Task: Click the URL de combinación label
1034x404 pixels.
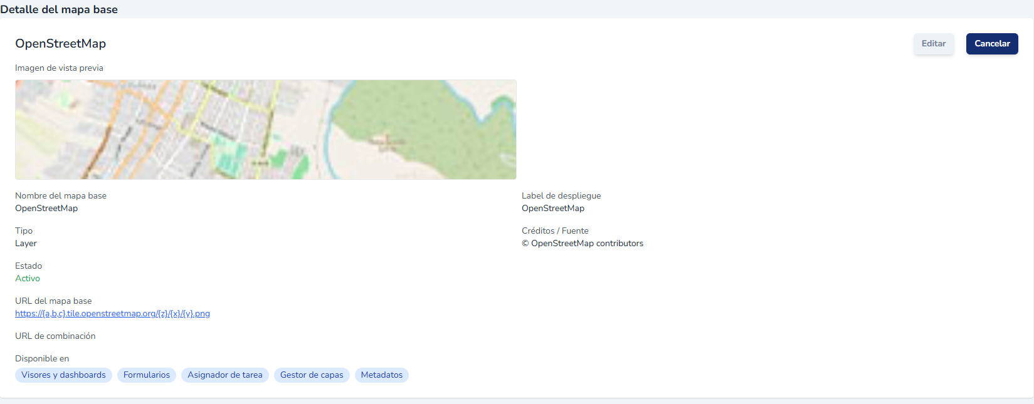Action: [x=55, y=336]
